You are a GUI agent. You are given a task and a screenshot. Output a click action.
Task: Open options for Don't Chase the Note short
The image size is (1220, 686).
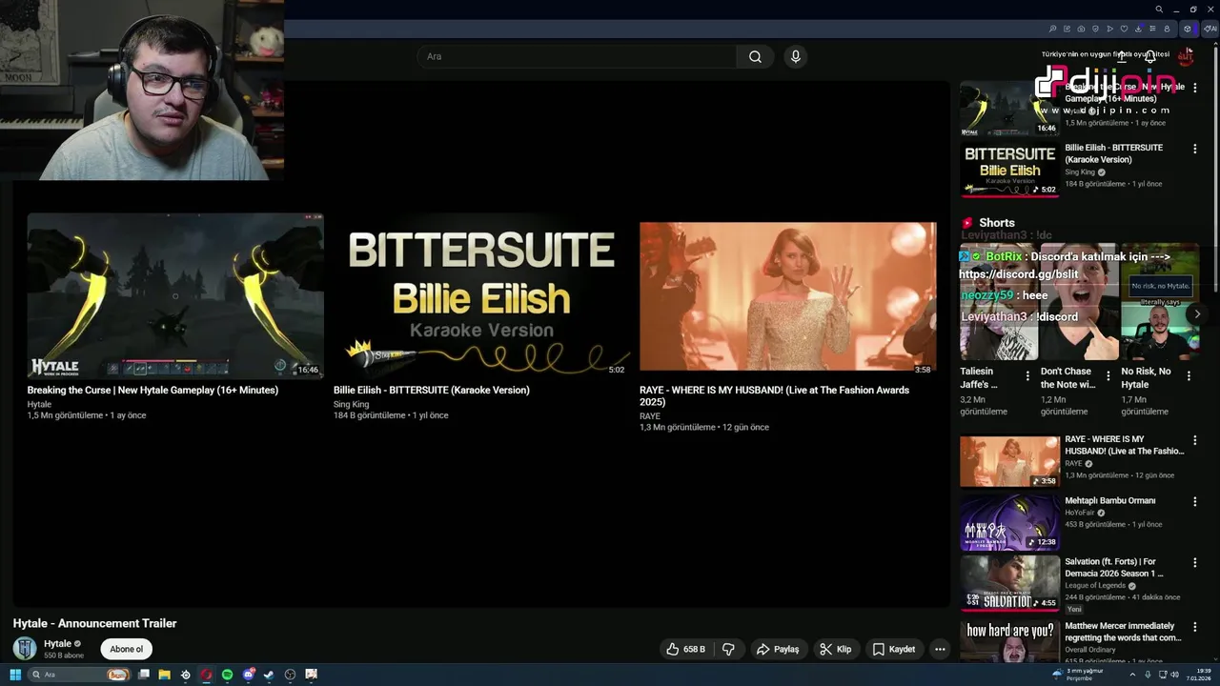coord(1108,376)
